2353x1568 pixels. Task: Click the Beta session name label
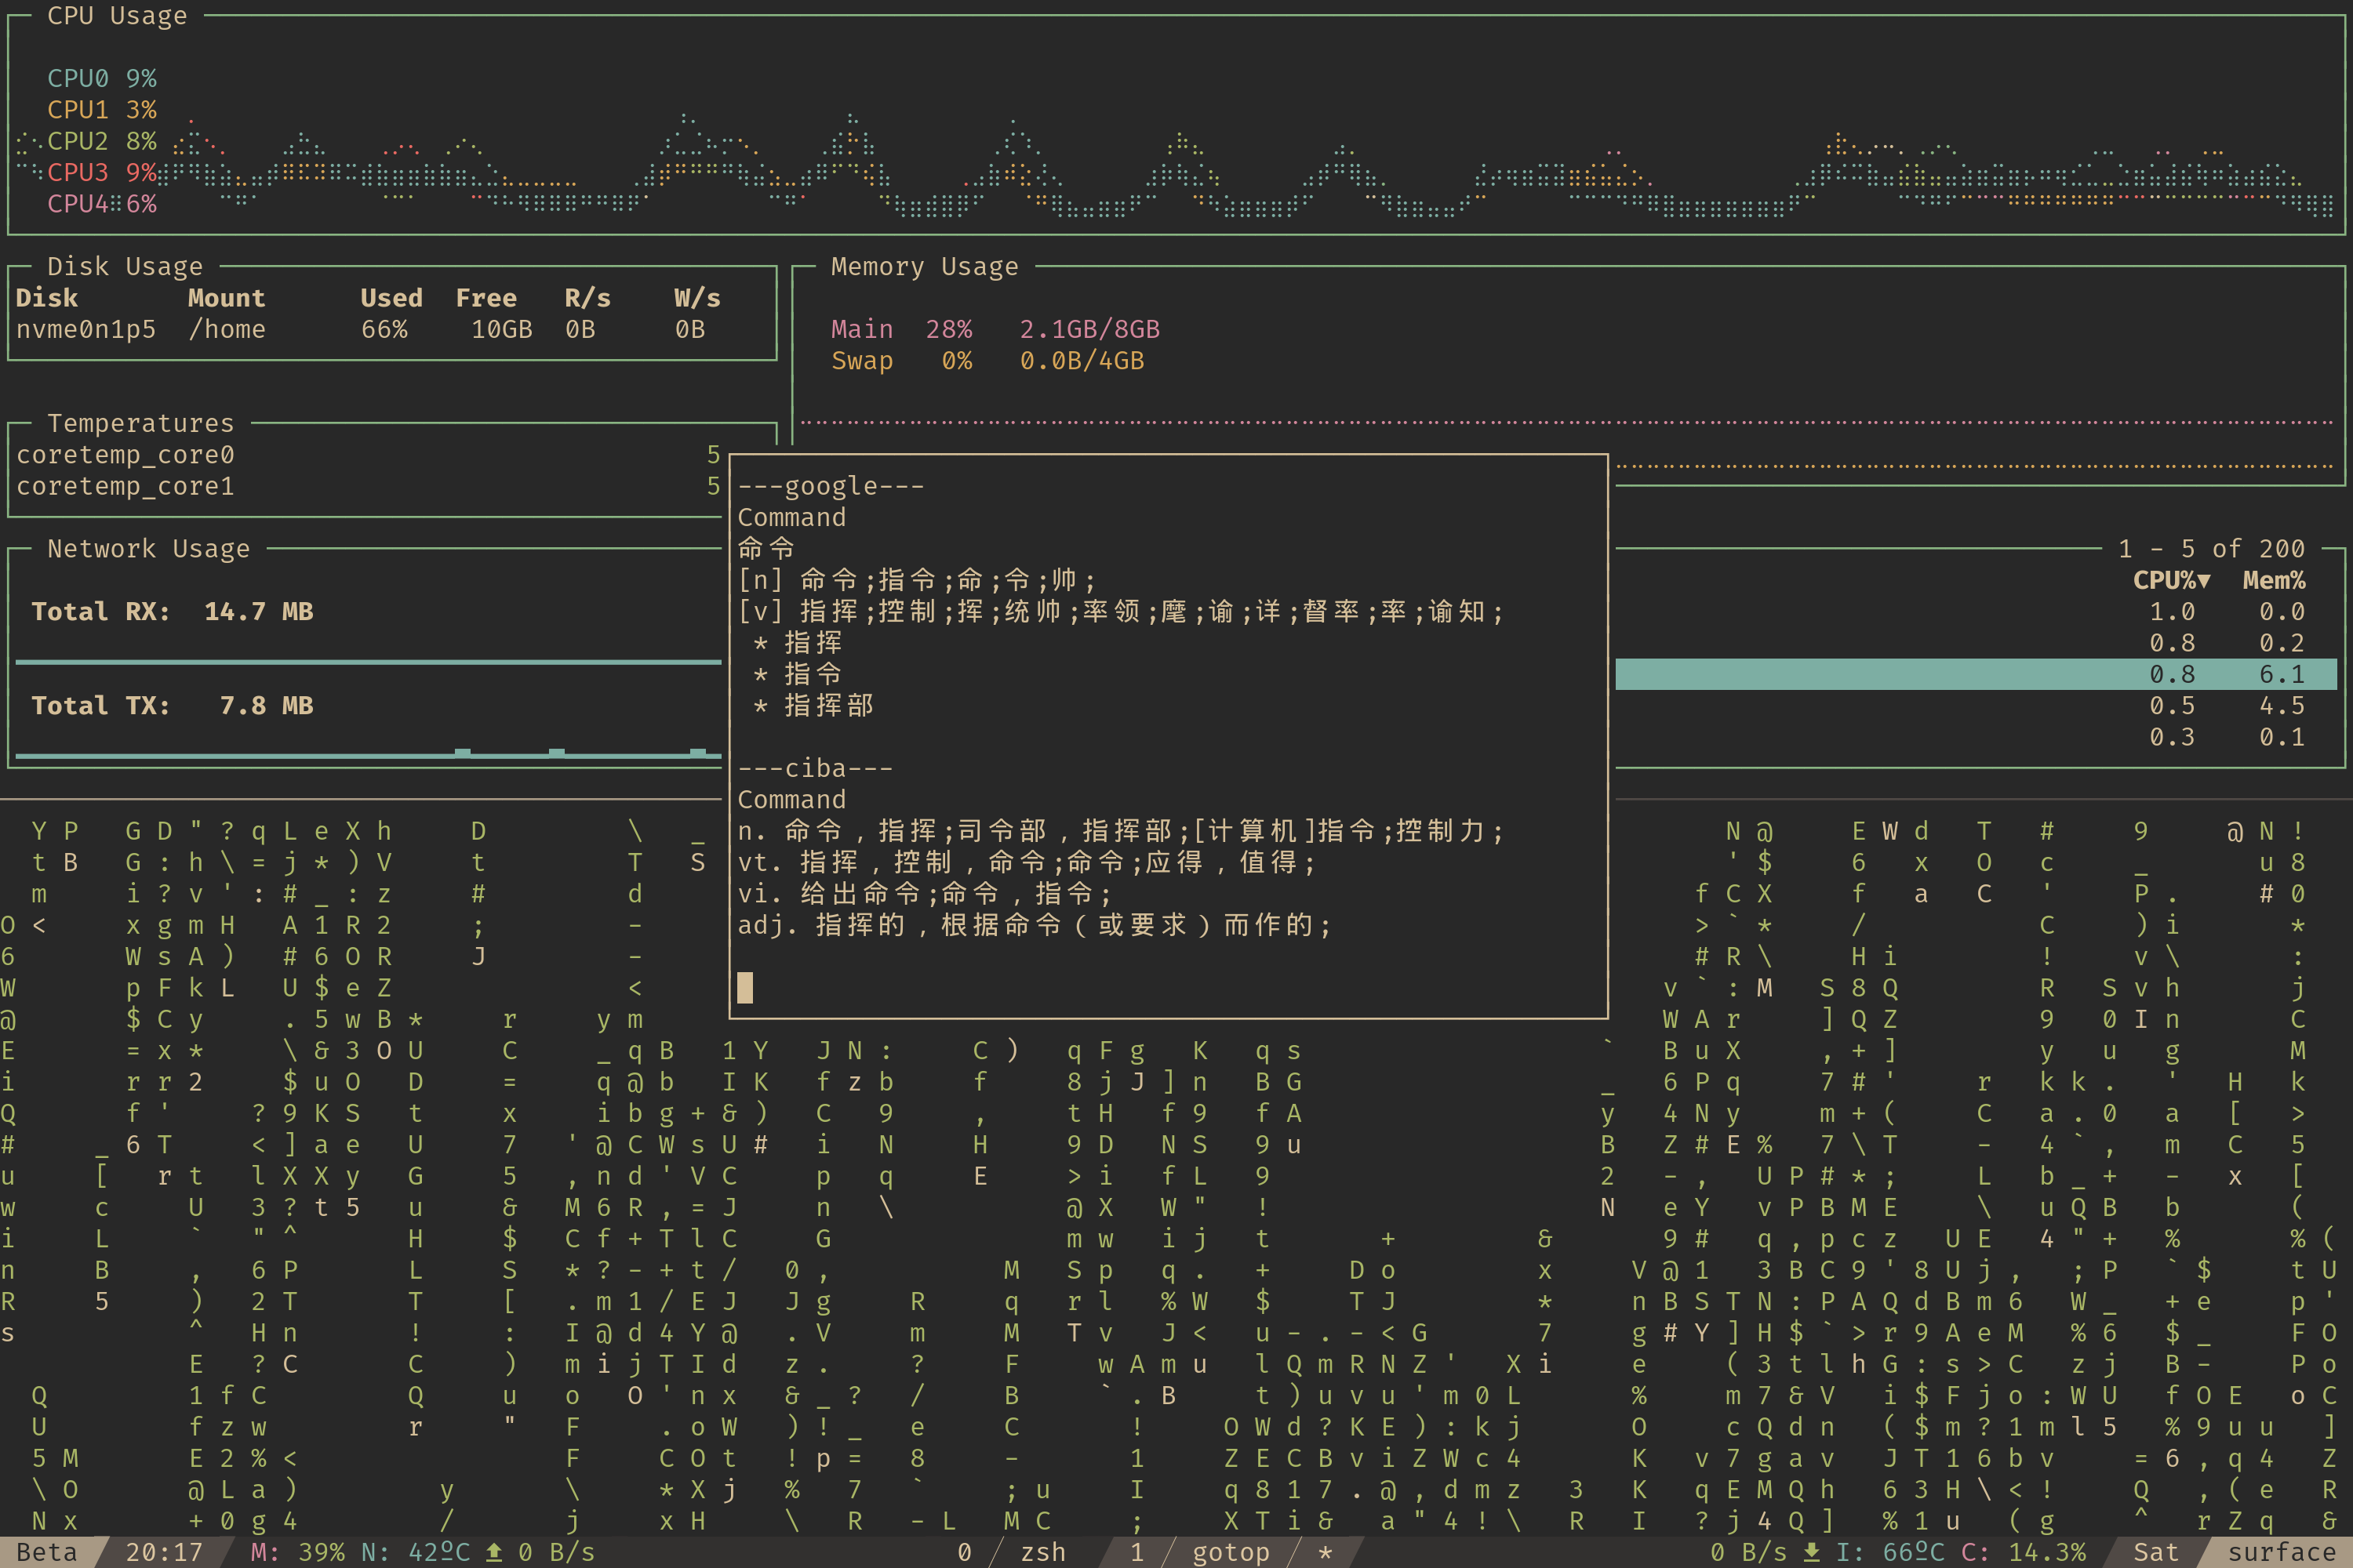pos(47,1552)
